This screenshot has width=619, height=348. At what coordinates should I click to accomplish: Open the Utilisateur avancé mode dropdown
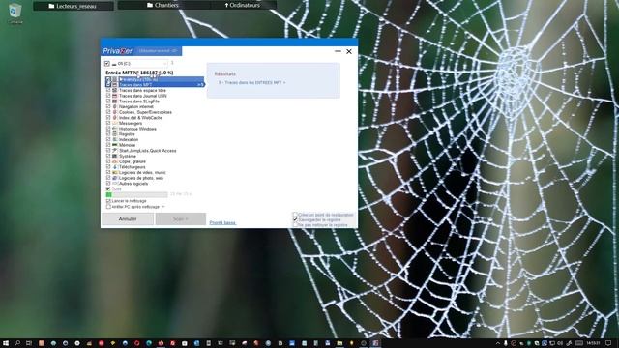point(158,51)
